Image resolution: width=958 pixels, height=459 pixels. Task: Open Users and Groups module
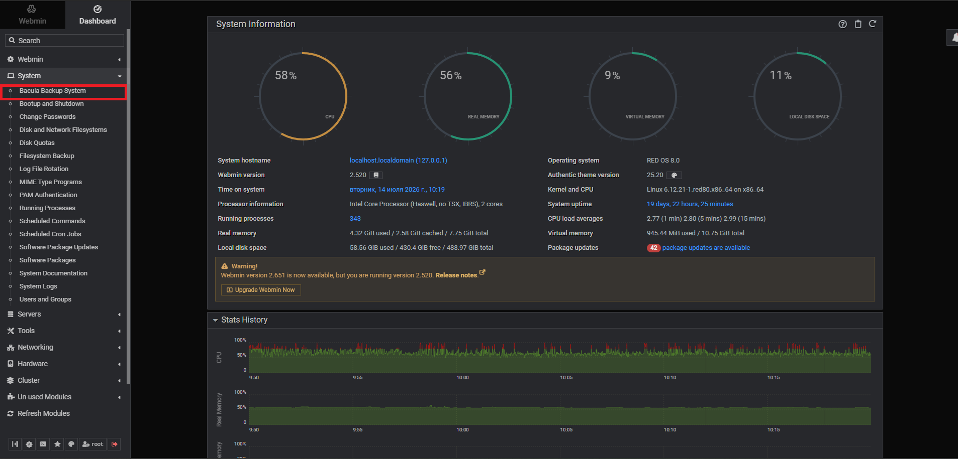click(x=45, y=299)
